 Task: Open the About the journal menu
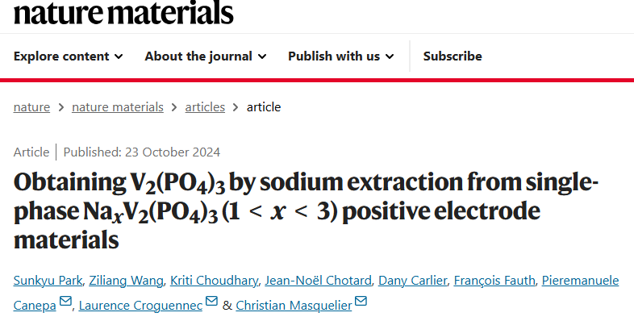click(206, 56)
